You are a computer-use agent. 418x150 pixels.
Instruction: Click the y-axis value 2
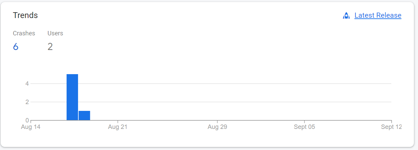pos(27,102)
